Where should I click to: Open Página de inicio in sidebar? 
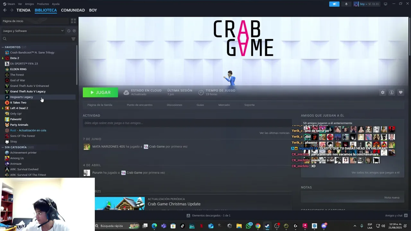tap(35, 21)
